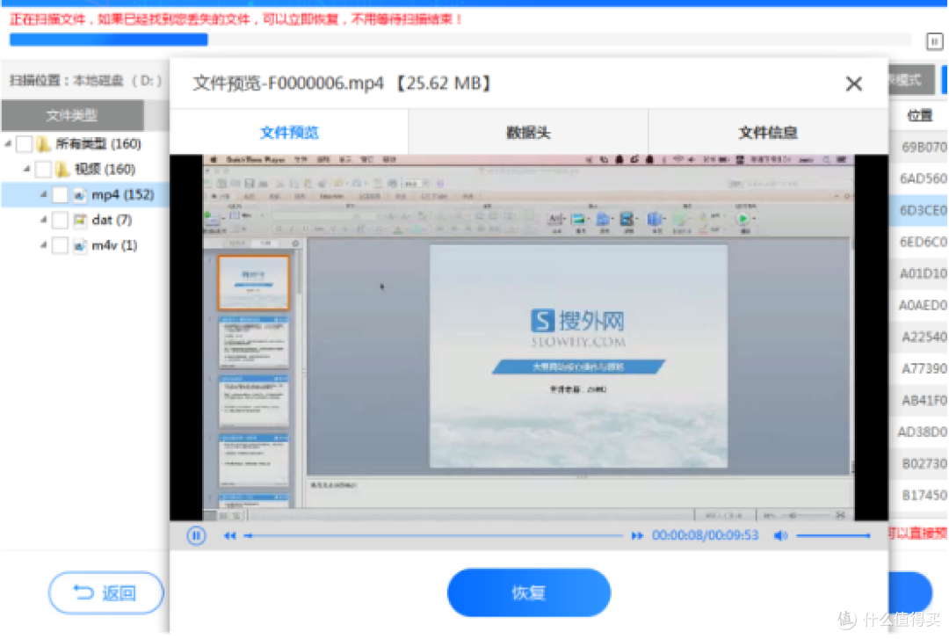Mute the preview volume speaker icon
Screen dimensions: 949x639
click(781, 536)
